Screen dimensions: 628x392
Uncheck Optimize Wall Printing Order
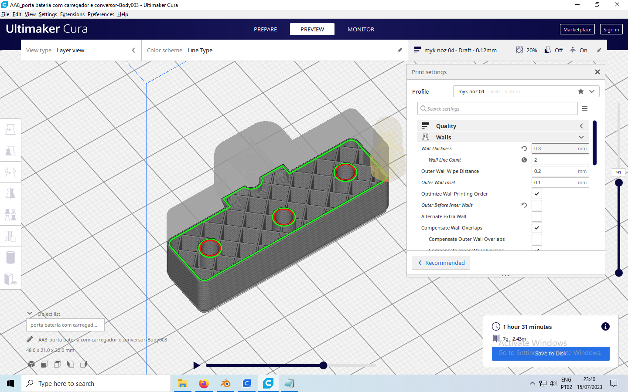(536, 193)
